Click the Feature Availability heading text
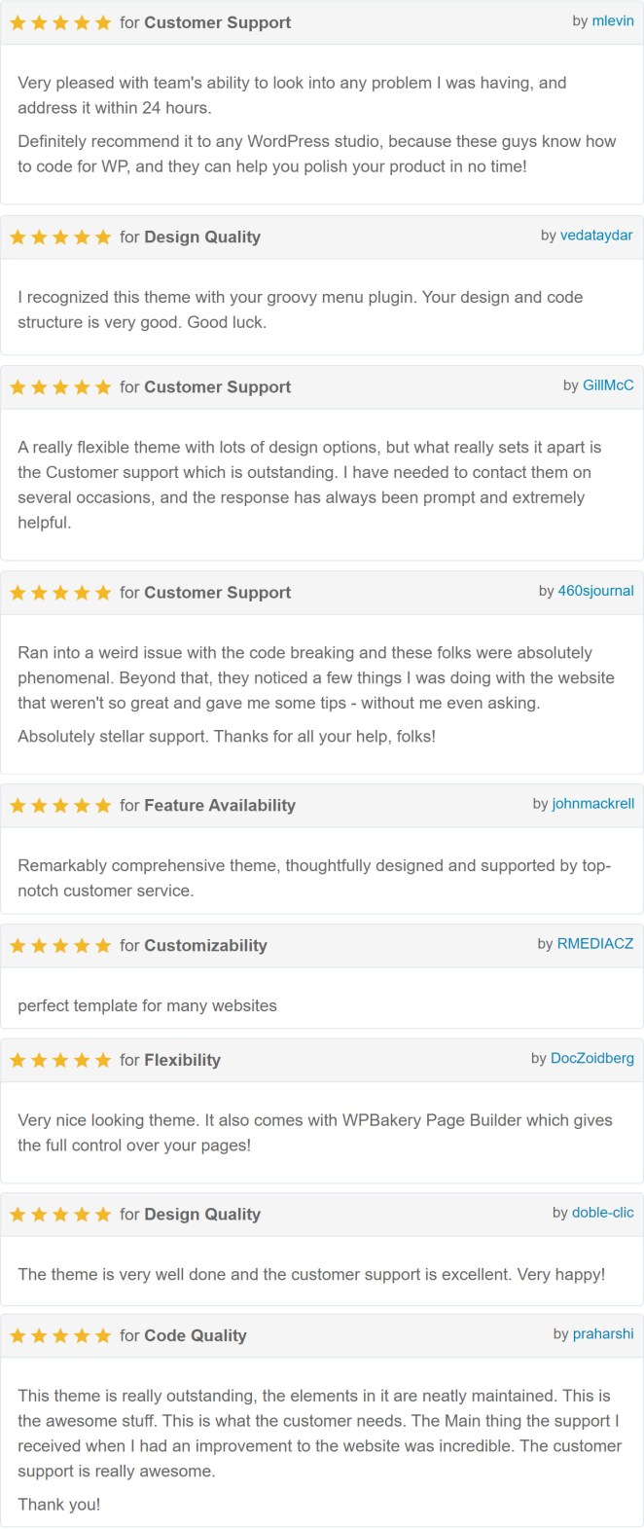 click(x=207, y=805)
